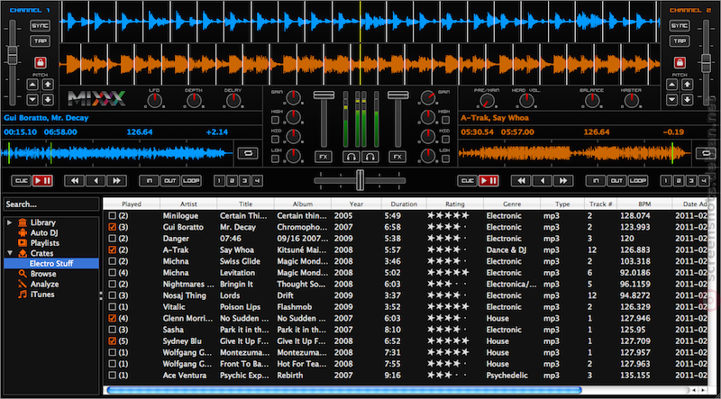Click Channel 2 hotcue 2 button
Image resolution: width=721 pixels, height=399 pixels.
coord(679,181)
